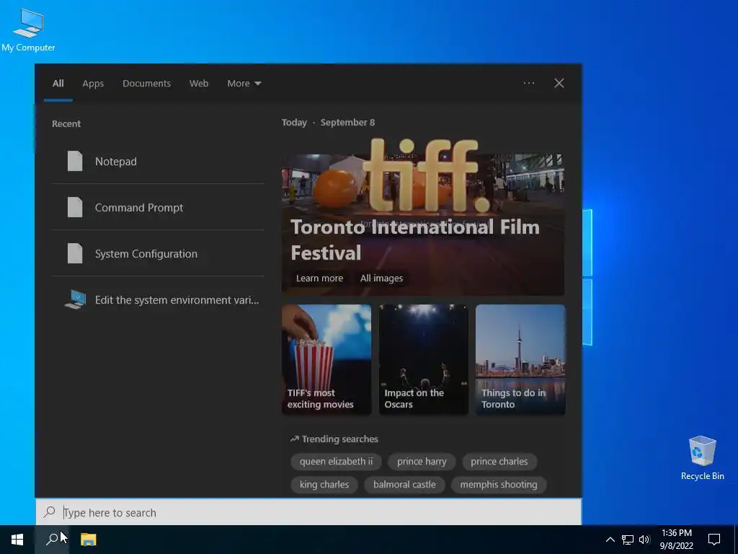Viewport: 738px width, 554px height.
Task: Show hidden system tray icons
Action: click(x=610, y=540)
